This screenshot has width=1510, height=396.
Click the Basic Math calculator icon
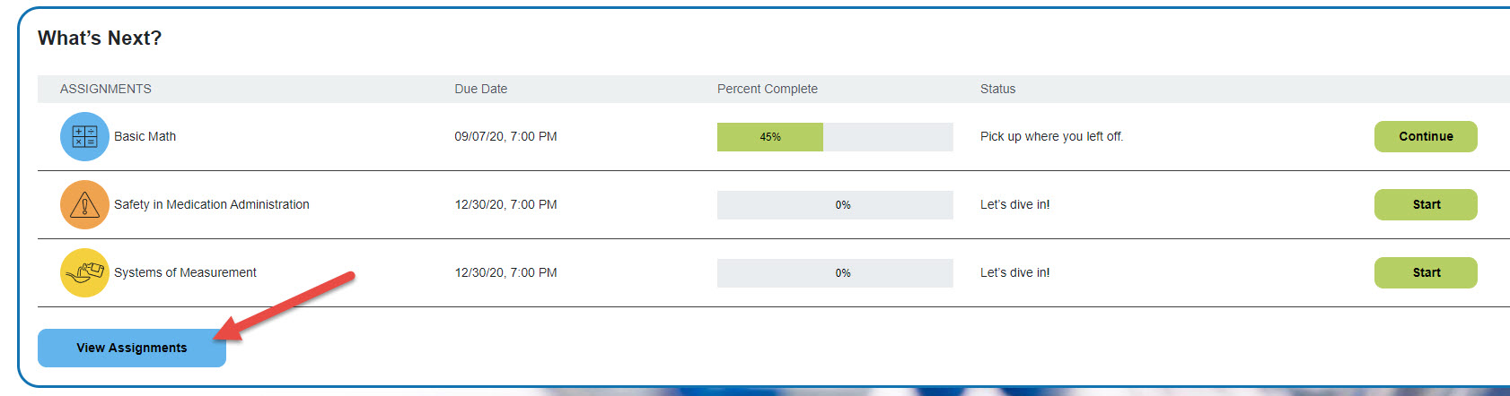pos(84,136)
